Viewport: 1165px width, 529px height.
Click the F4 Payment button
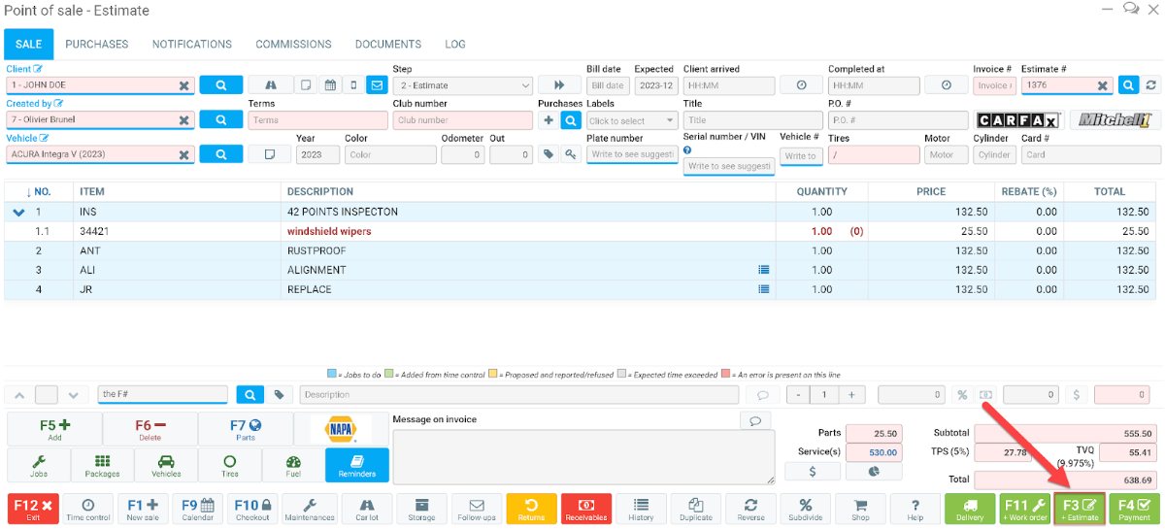point(1134,510)
